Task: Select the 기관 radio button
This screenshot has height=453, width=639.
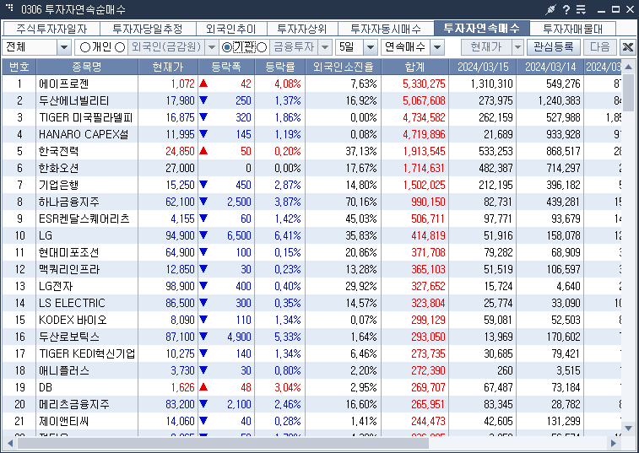Action: coord(226,48)
